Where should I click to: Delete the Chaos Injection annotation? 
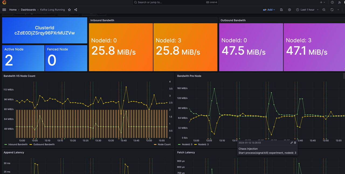(x=295, y=143)
